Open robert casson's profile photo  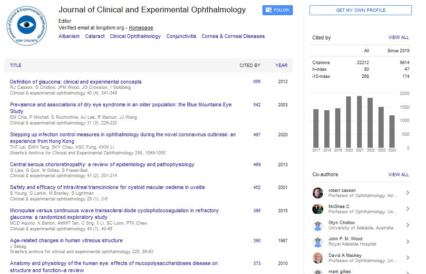[x=318, y=193]
